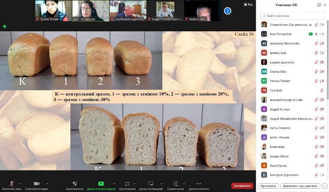This screenshot has width=329, height=192.
Task: Click camera-off icon for Eugene Lazorenko
Action: tap(322, 62)
